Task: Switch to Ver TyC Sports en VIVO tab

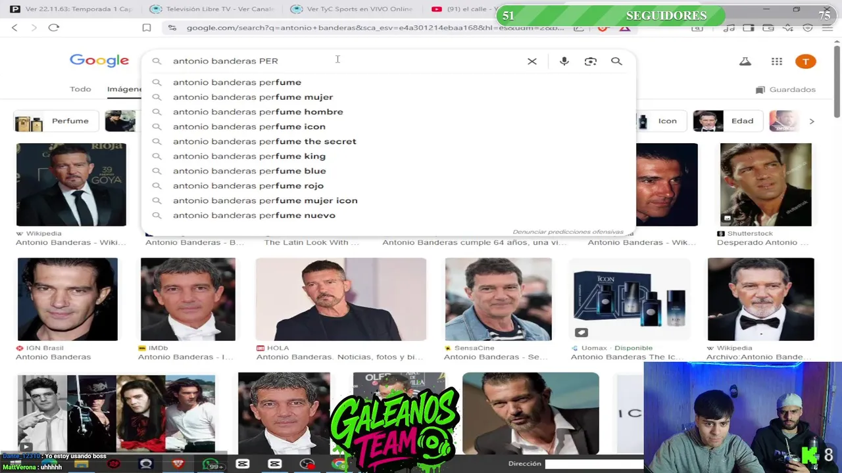Action: pyautogui.click(x=352, y=9)
